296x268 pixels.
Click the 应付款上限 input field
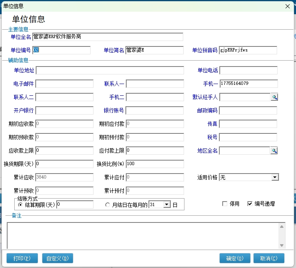click(155, 151)
